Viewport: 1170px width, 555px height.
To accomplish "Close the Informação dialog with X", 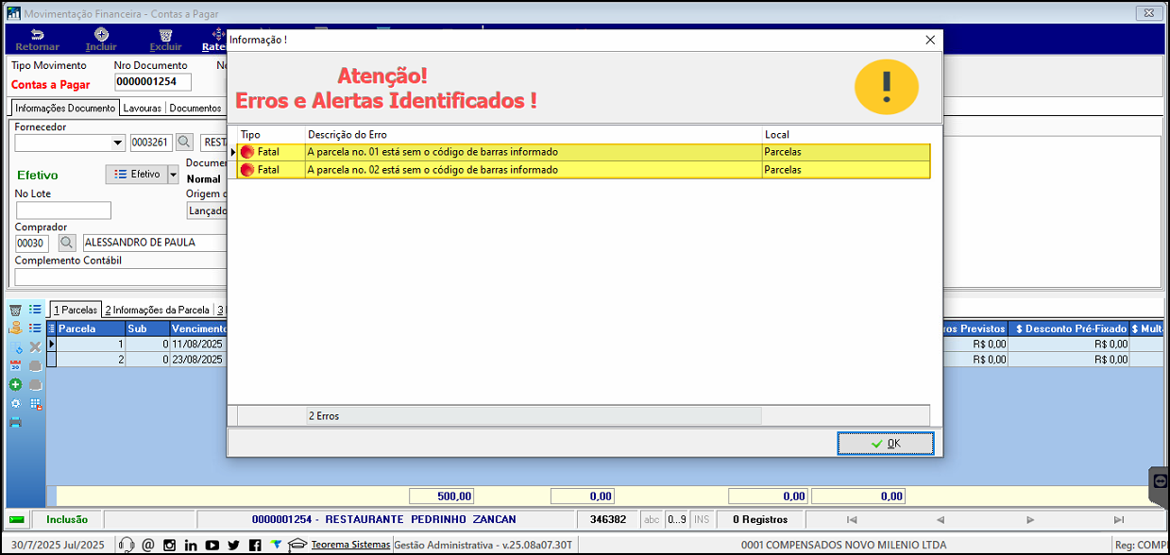I will (x=930, y=40).
